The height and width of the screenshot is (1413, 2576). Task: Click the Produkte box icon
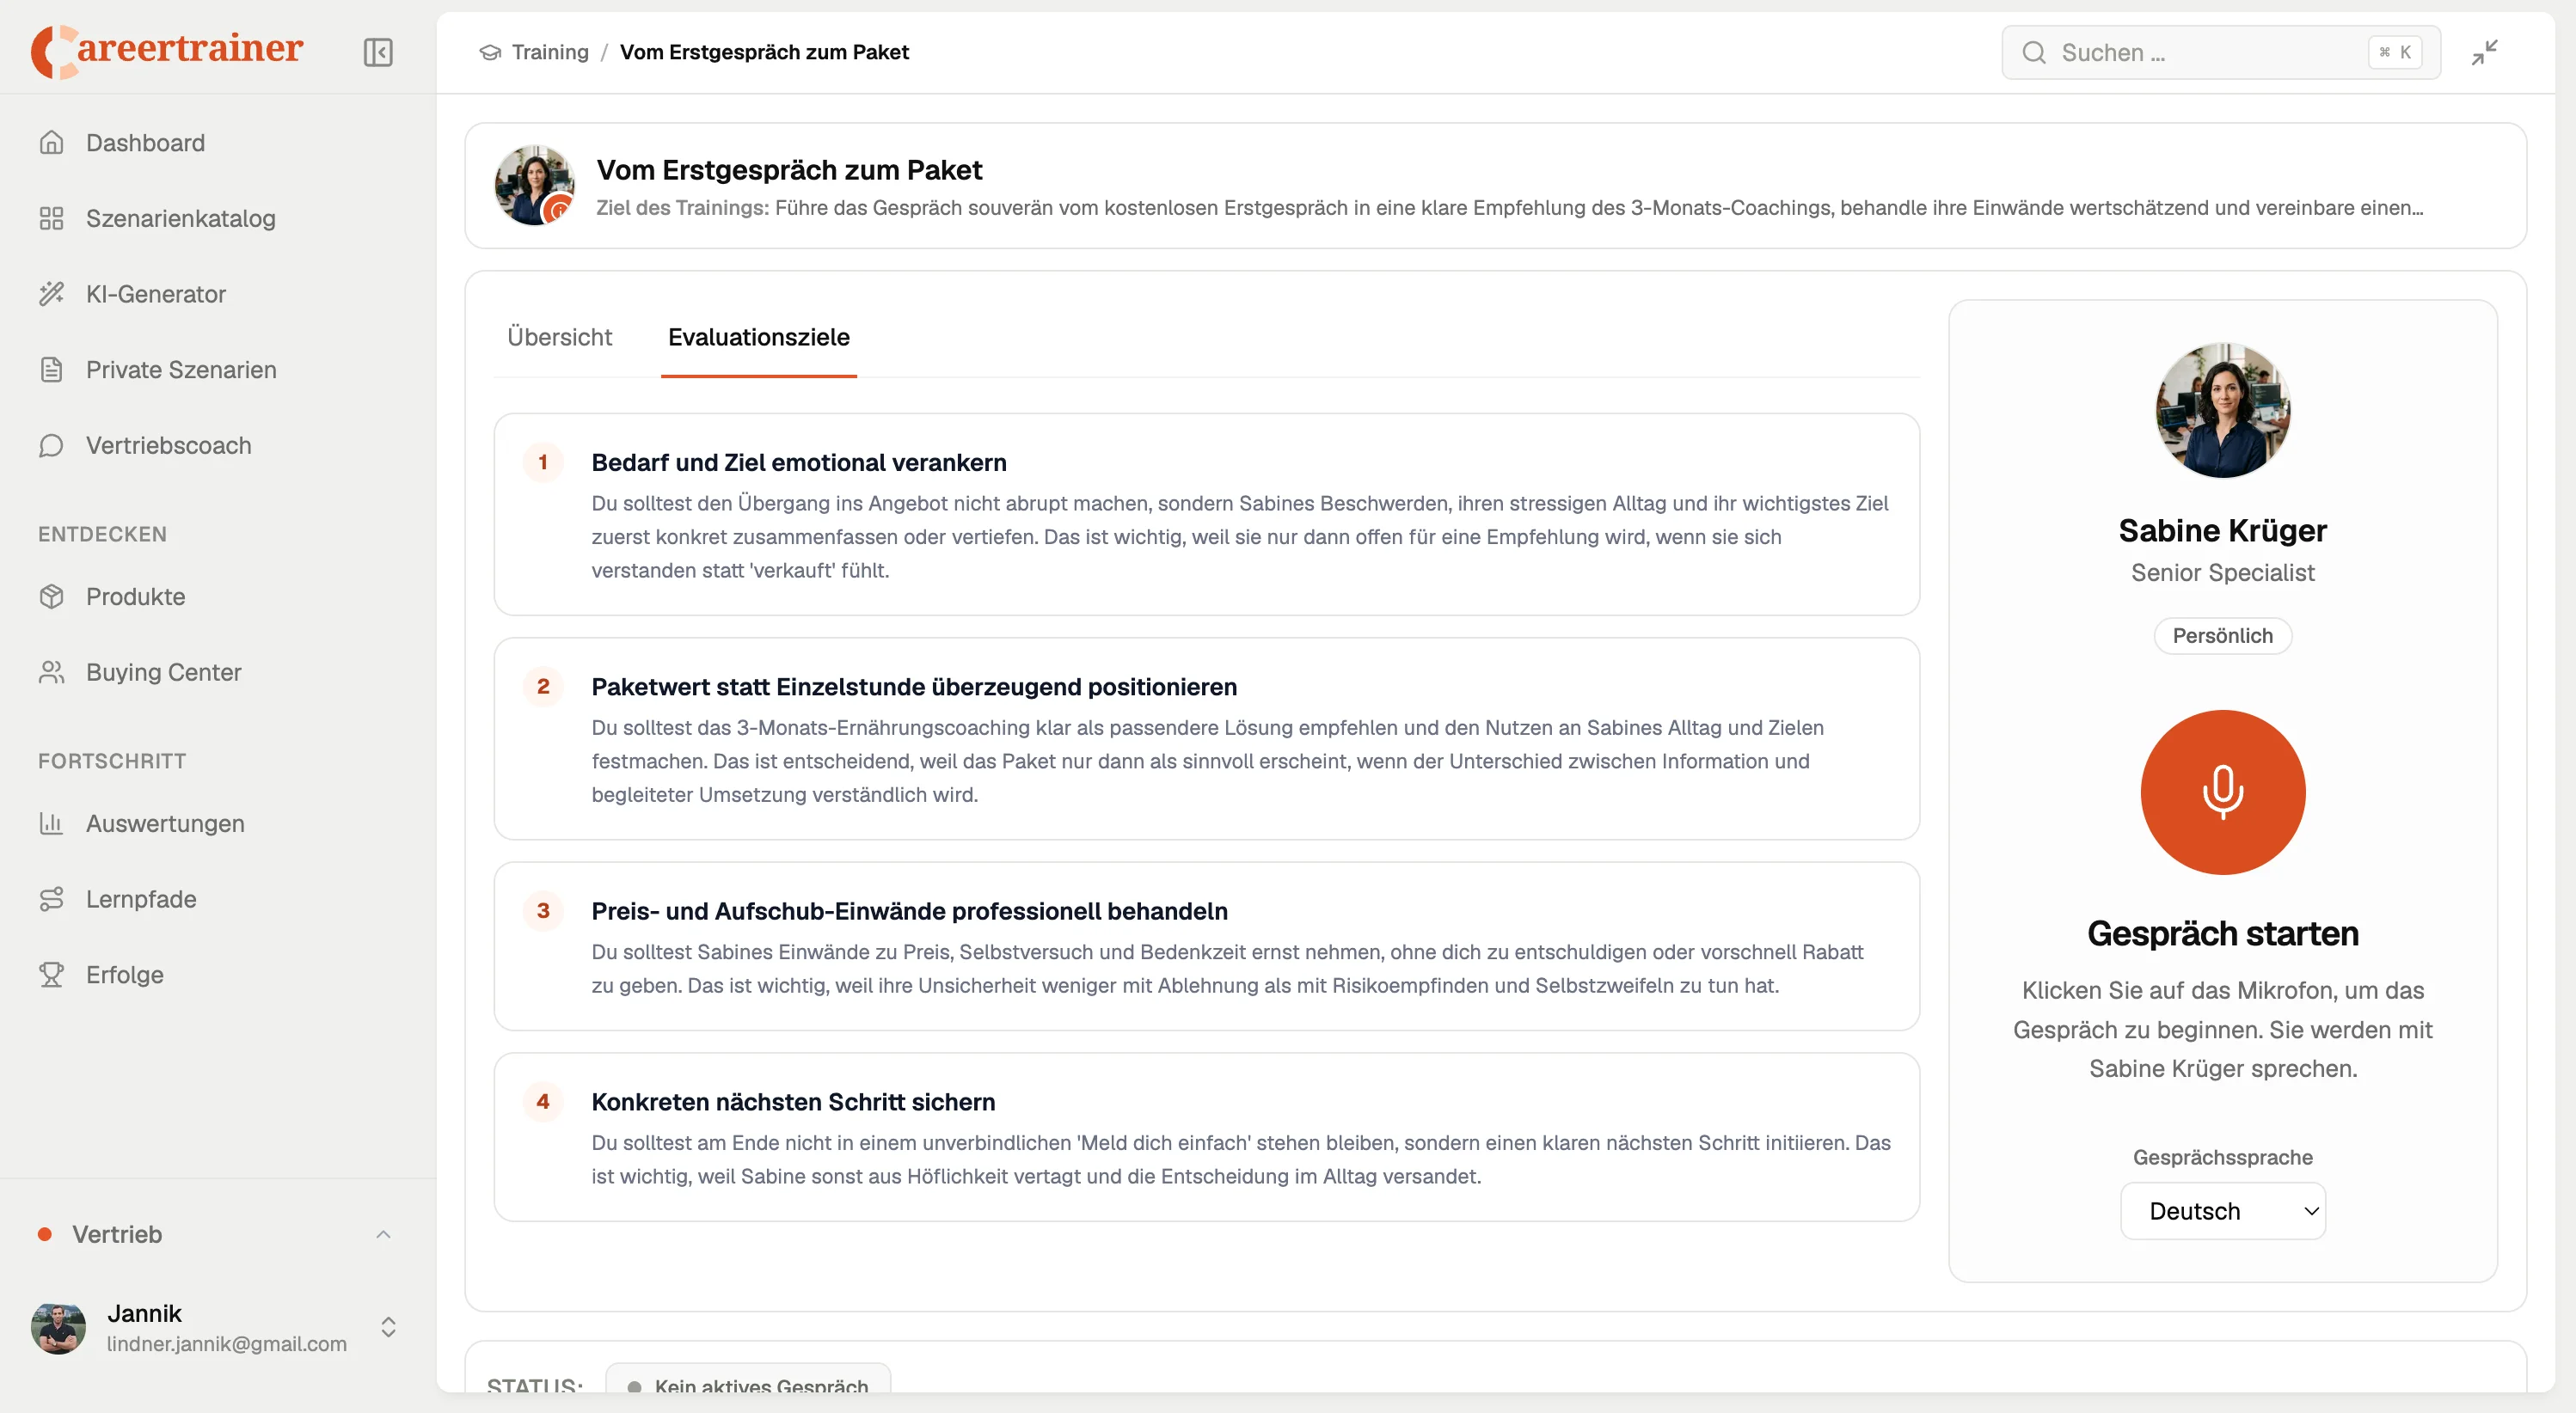[52, 596]
